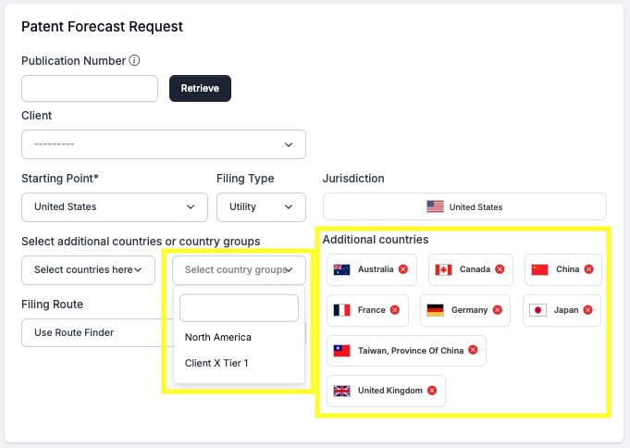The image size is (630, 448).
Task: Click the Publication Number info icon
Action: [x=134, y=61]
